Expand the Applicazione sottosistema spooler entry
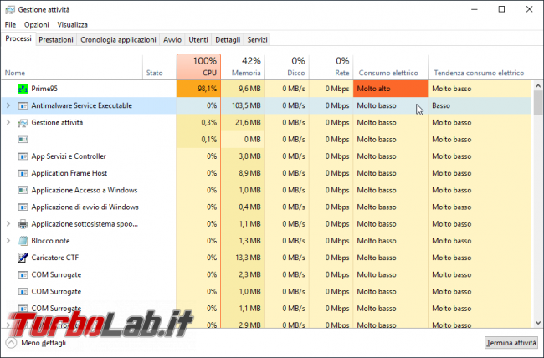Viewport: 544px width, 358px height. [8, 224]
